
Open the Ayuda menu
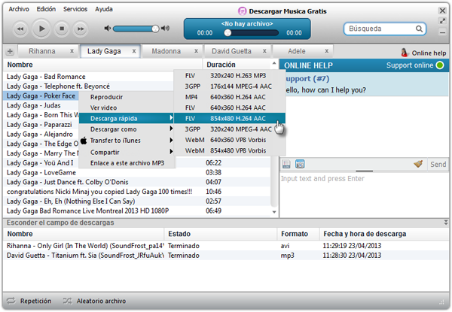[x=104, y=9]
